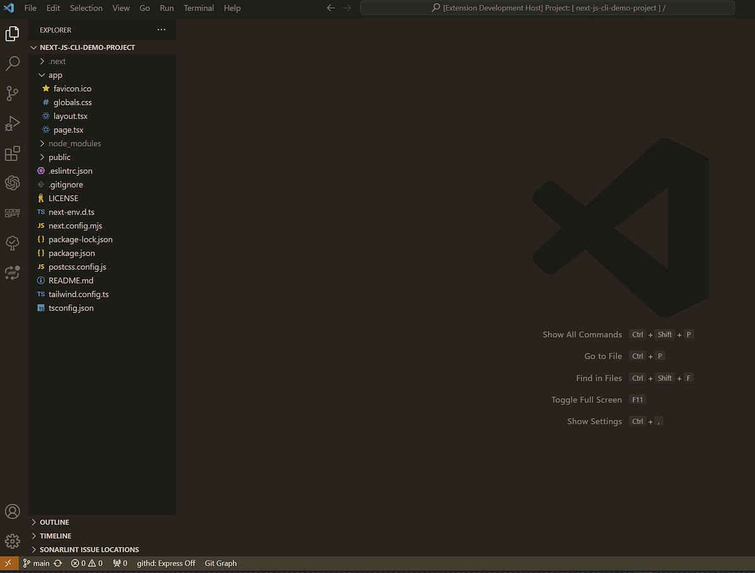Open the Search panel in the activity bar

click(13, 63)
